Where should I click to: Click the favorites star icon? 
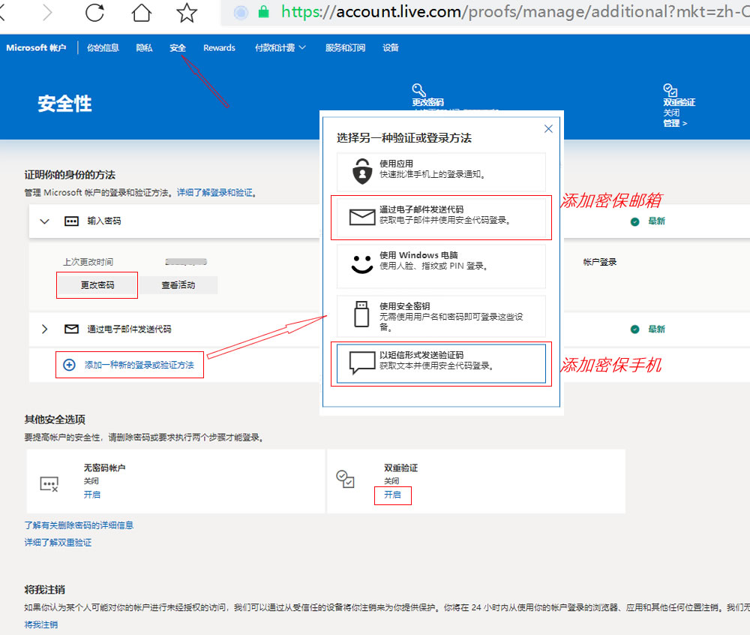click(x=187, y=13)
